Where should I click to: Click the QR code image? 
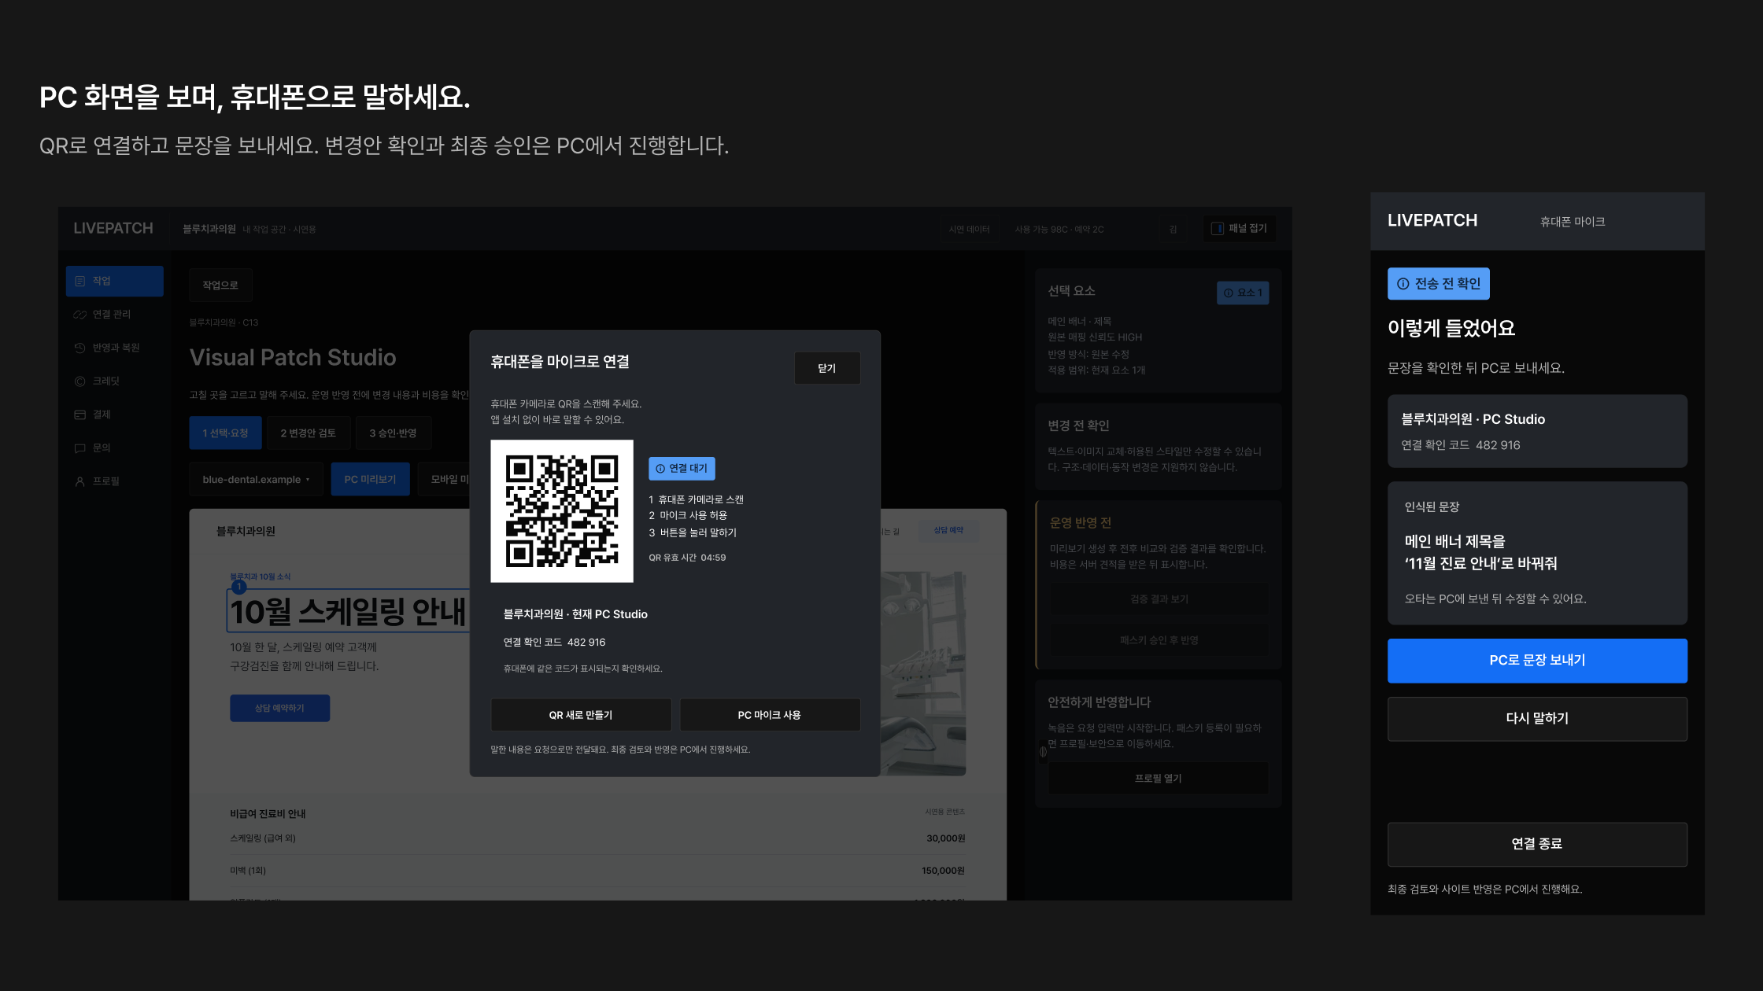point(562,511)
